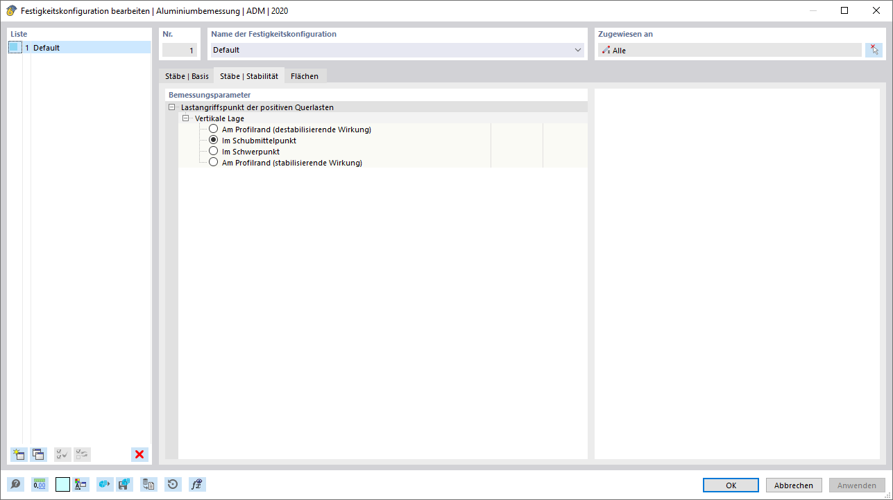Click the light blue color box
The image size is (893, 500).
(x=62, y=485)
